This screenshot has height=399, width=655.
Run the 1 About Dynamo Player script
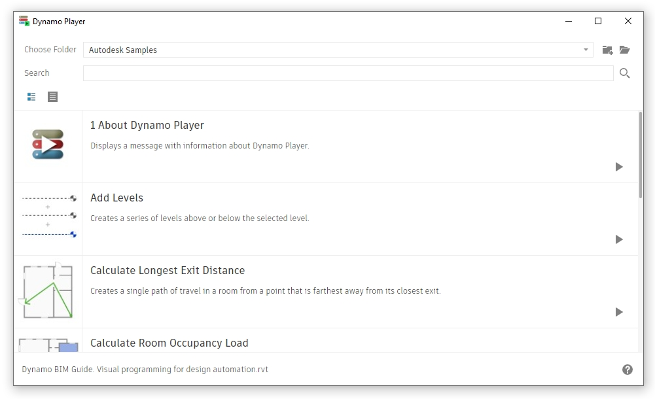pos(619,167)
